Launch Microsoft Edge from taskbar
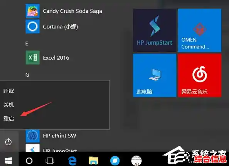This screenshot has width=229, height=166. pyautogui.click(x=72, y=161)
